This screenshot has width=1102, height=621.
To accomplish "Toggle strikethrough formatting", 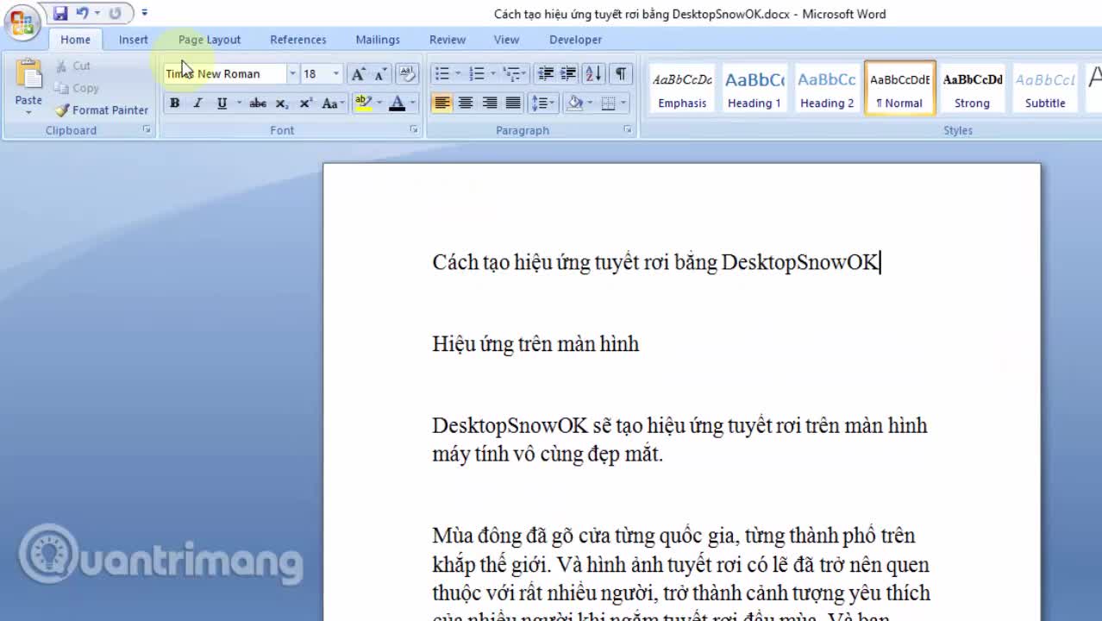I will point(257,103).
